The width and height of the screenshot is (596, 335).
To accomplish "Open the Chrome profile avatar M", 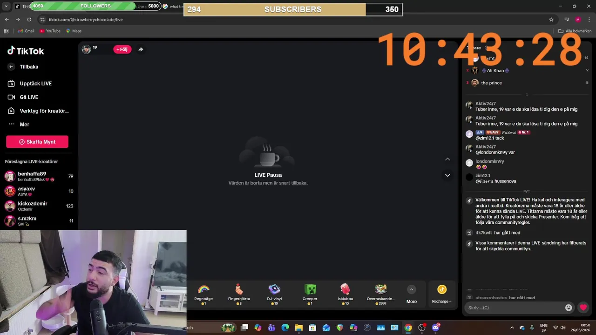I will [578, 20].
